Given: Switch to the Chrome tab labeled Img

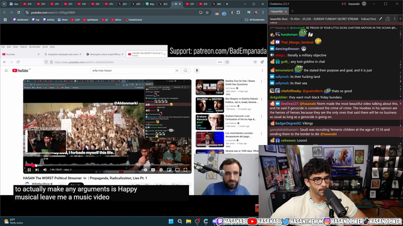Looking at the screenshot, I should pos(149,4).
